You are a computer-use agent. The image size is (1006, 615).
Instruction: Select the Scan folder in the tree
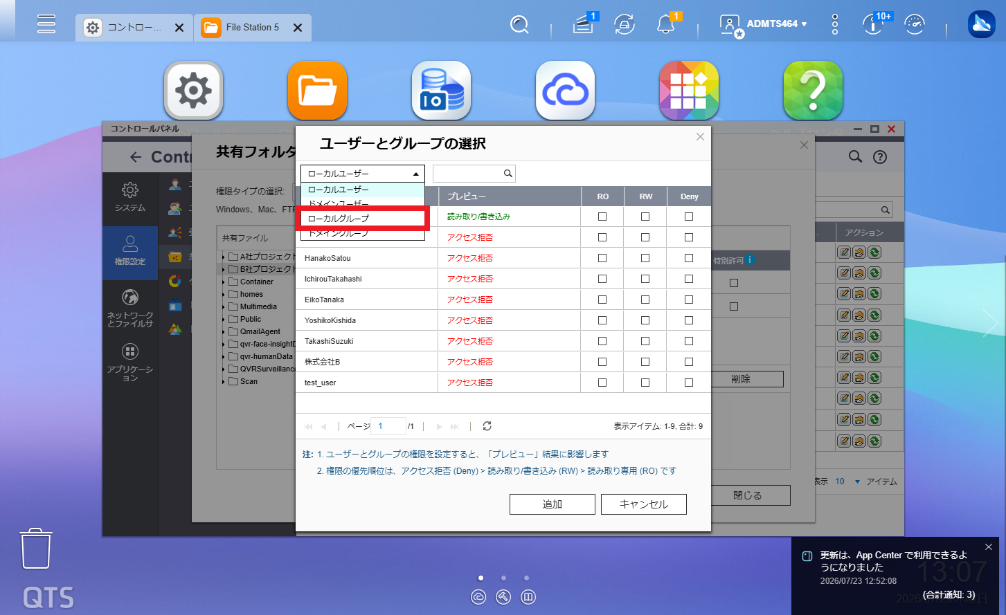point(249,382)
